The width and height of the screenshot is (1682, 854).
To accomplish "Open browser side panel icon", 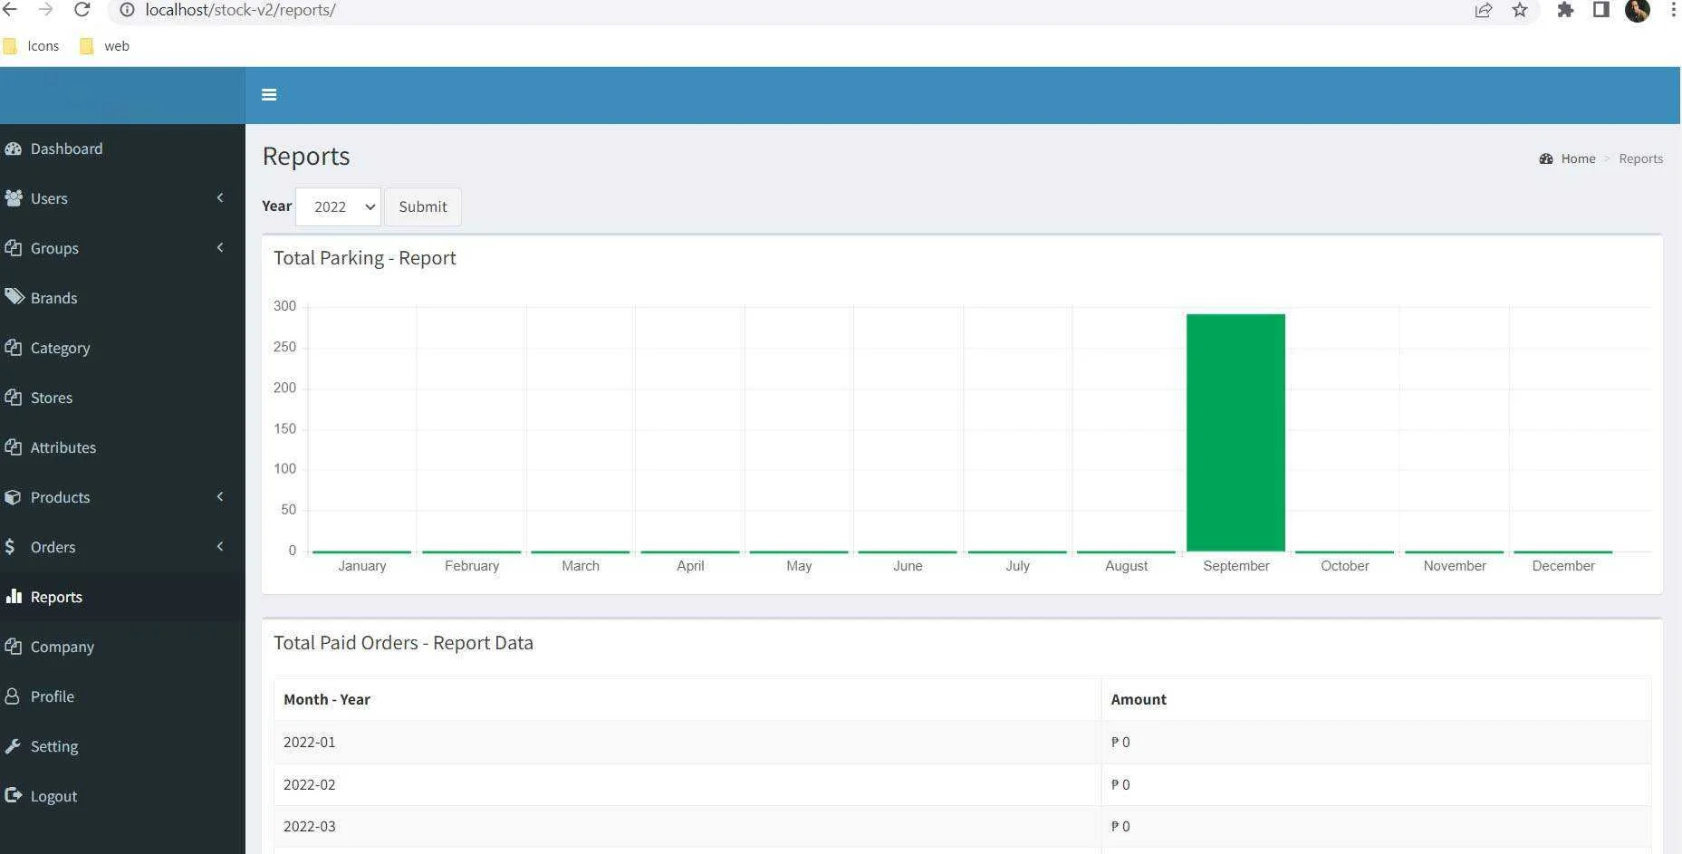I will coord(1601,10).
